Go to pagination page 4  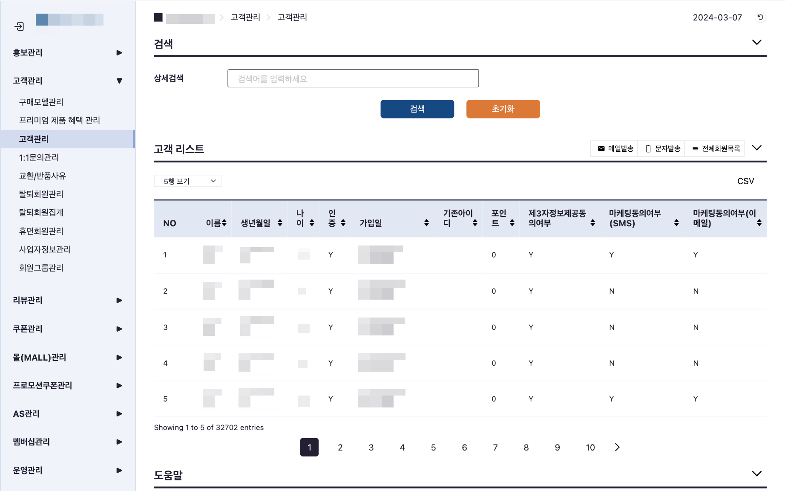point(403,447)
